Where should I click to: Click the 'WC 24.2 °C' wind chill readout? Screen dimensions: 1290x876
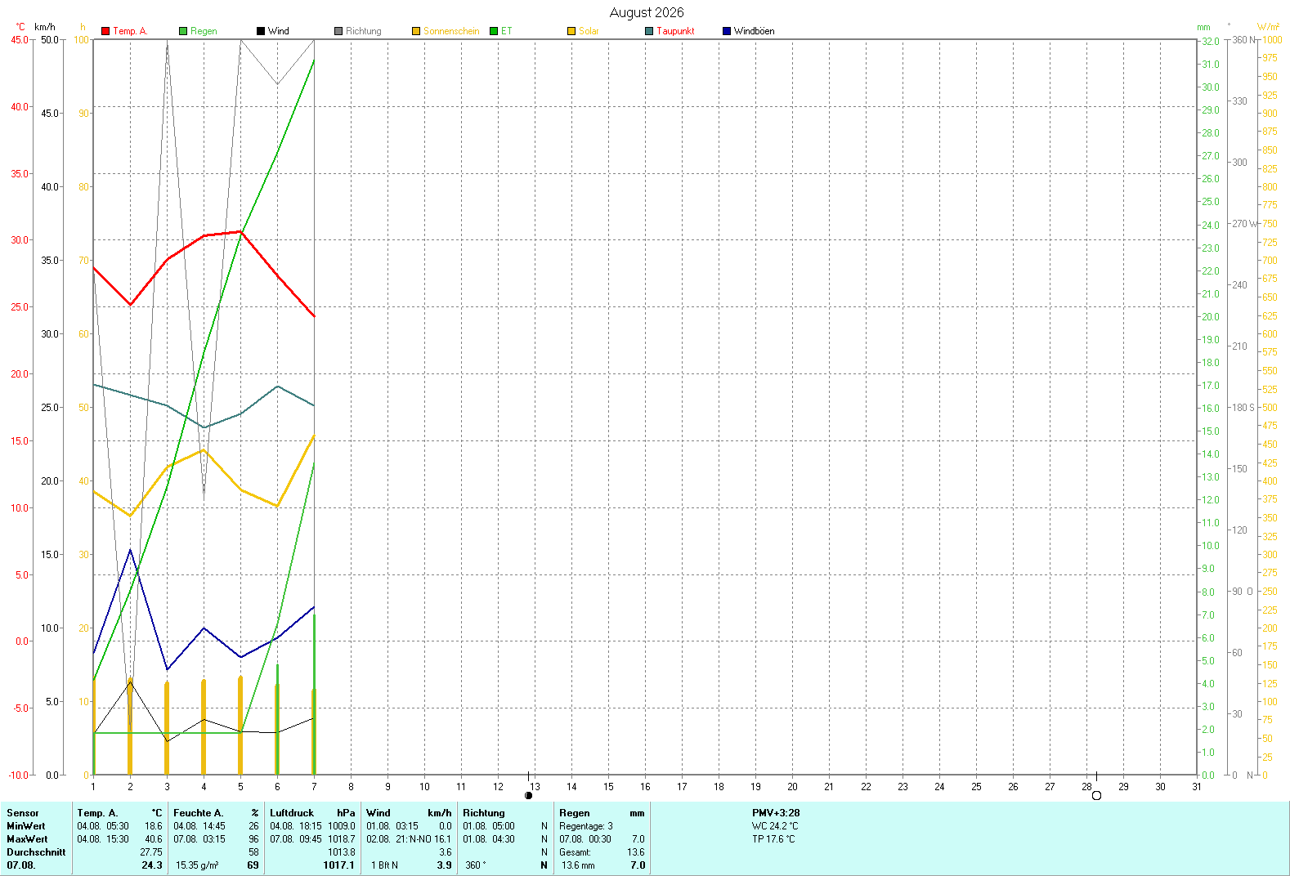pos(775,826)
